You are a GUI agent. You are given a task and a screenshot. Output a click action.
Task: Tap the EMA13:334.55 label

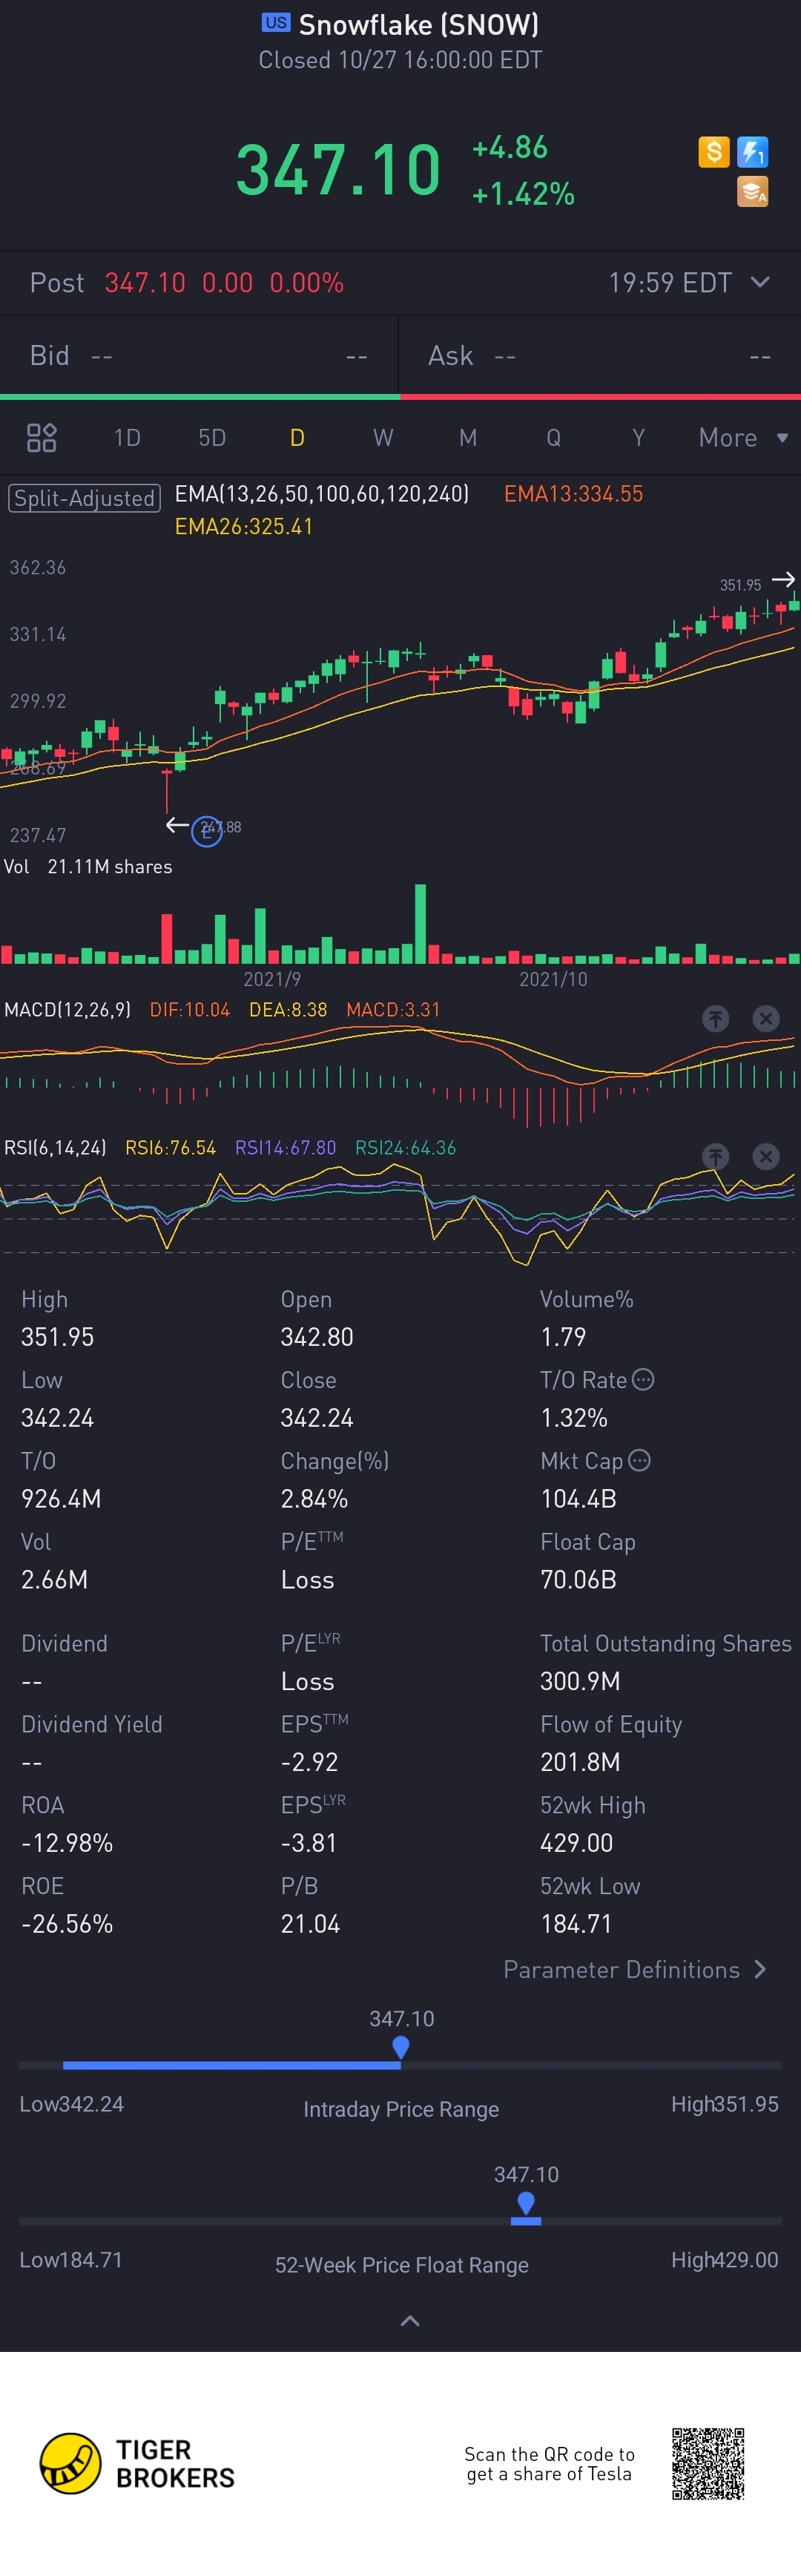pyautogui.click(x=573, y=493)
